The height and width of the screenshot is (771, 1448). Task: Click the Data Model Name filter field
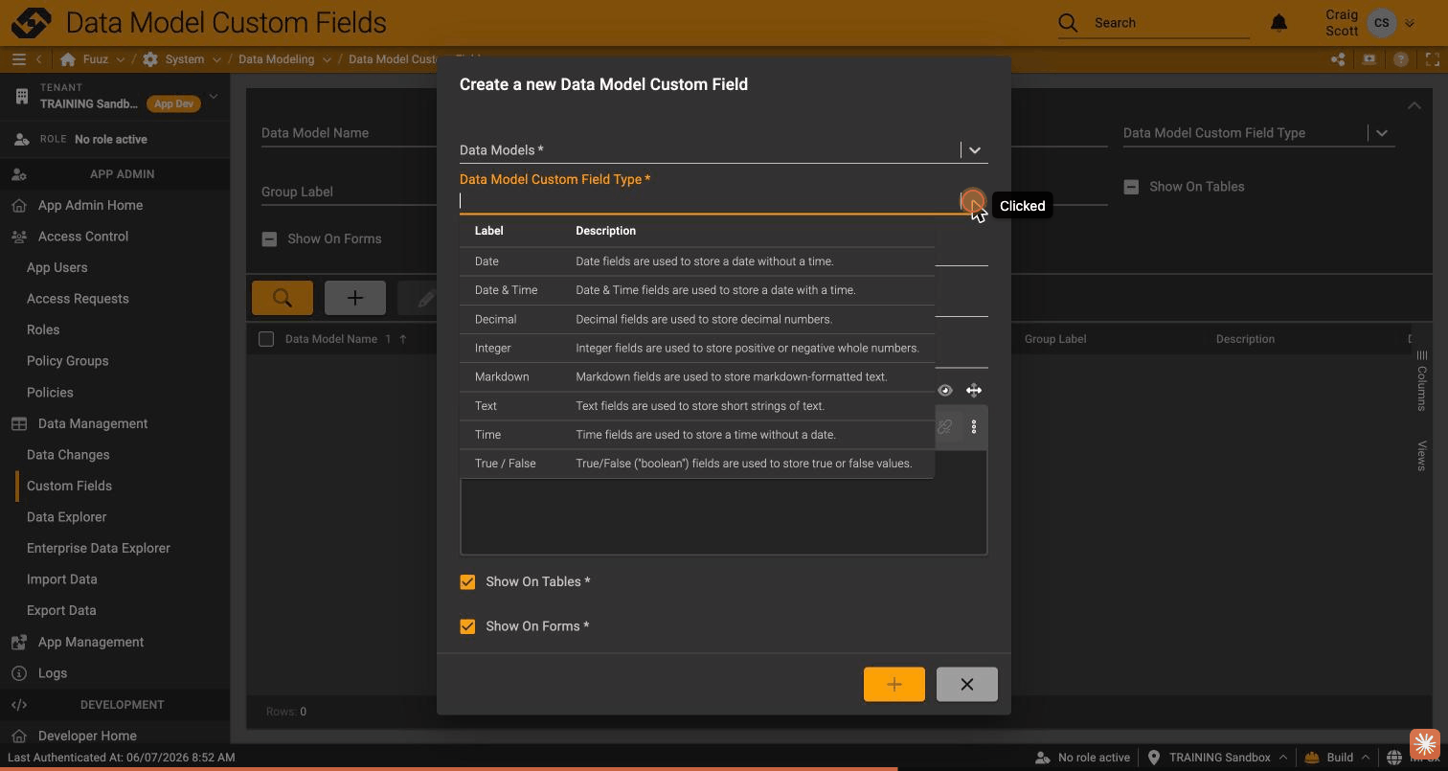pos(350,133)
